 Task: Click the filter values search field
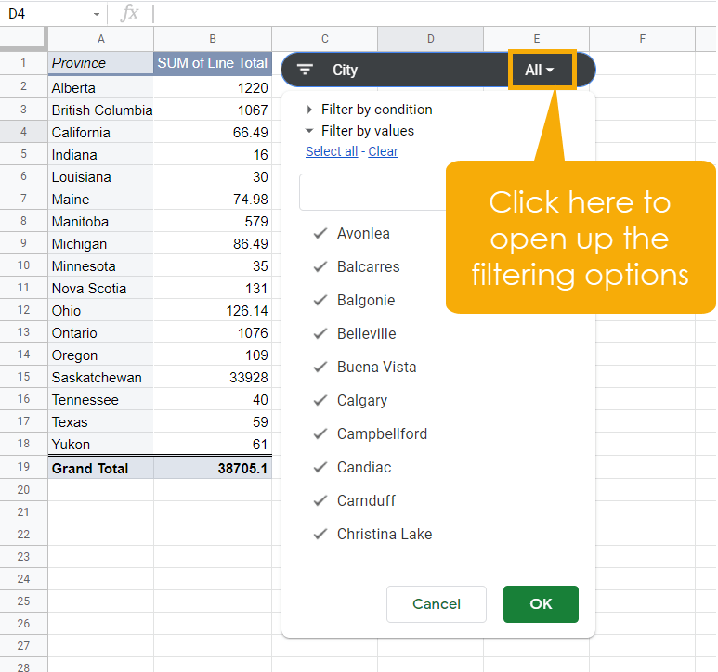click(372, 192)
